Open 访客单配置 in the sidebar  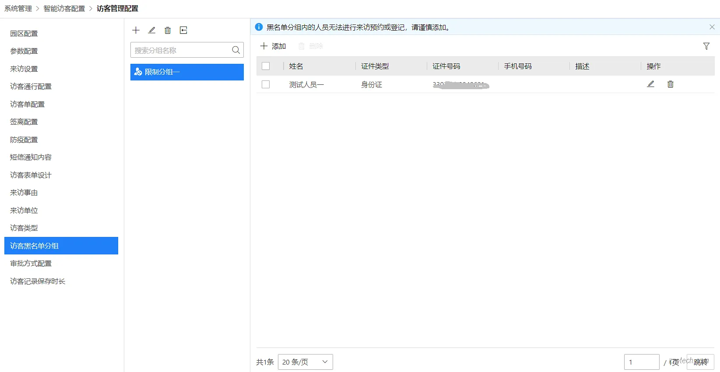click(x=27, y=104)
